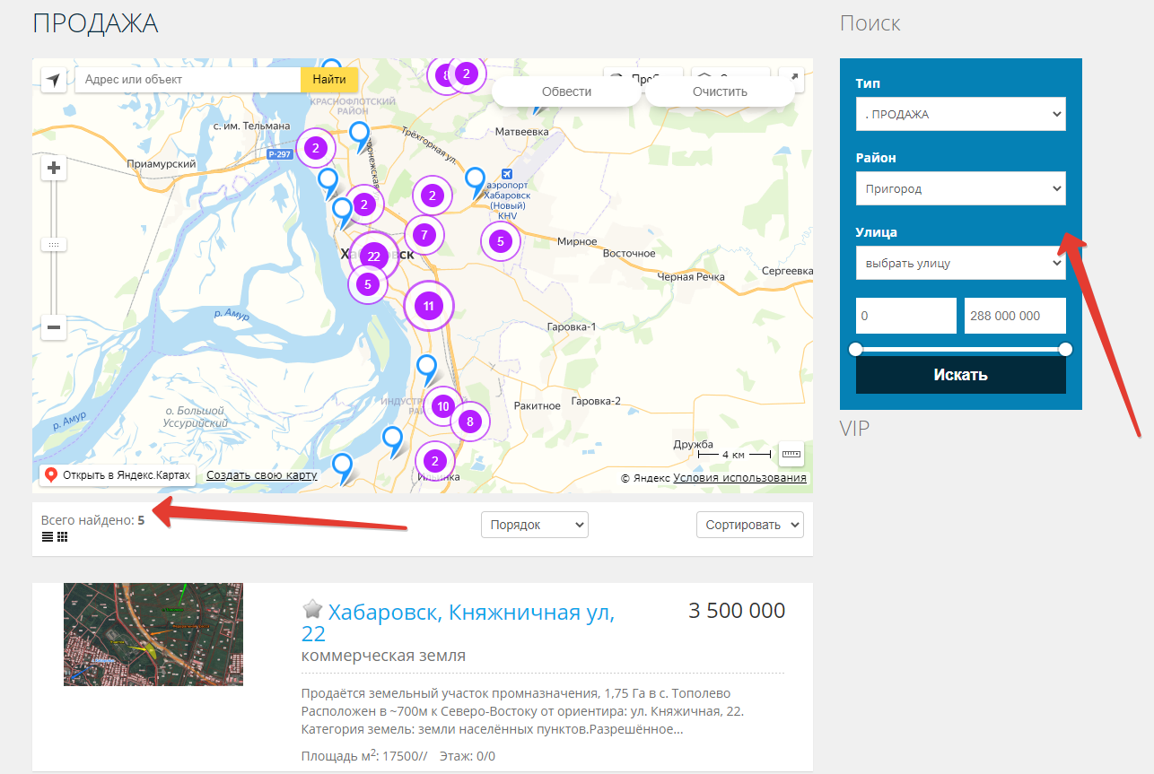1154x774 pixels.
Task: Open the Создать свою карту link
Action: point(261,475)
